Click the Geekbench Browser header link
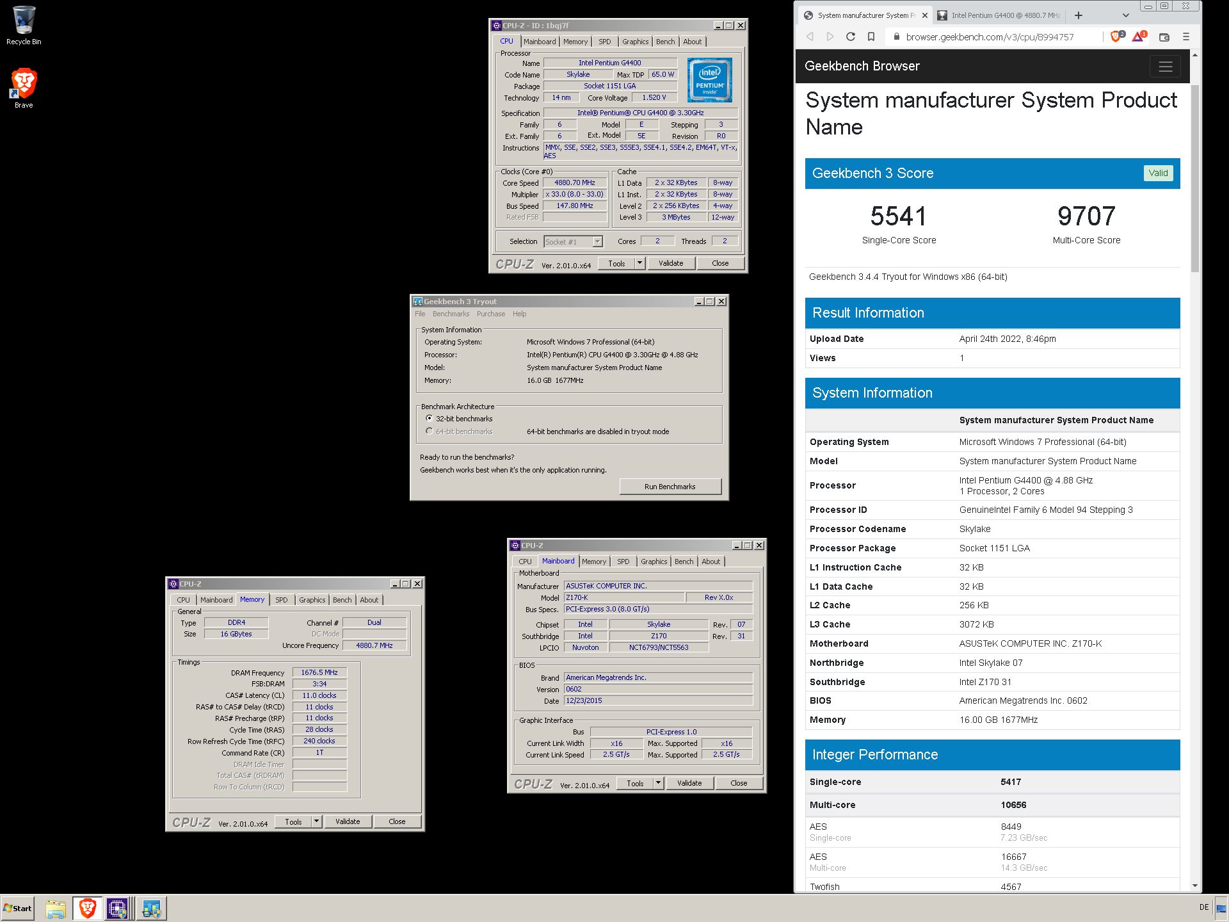The height and width of the screenshot is (922, 1229). click(862, 66)
